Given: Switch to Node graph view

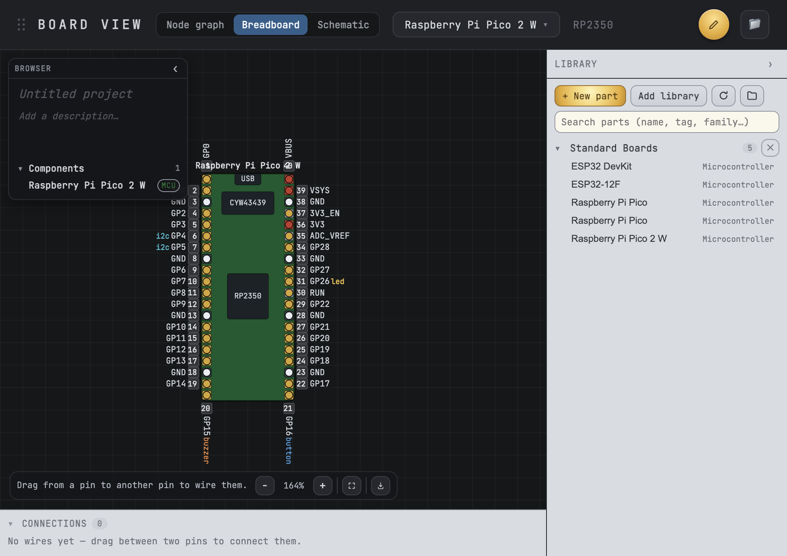Looking at the screenshot, I should point(195,25).
